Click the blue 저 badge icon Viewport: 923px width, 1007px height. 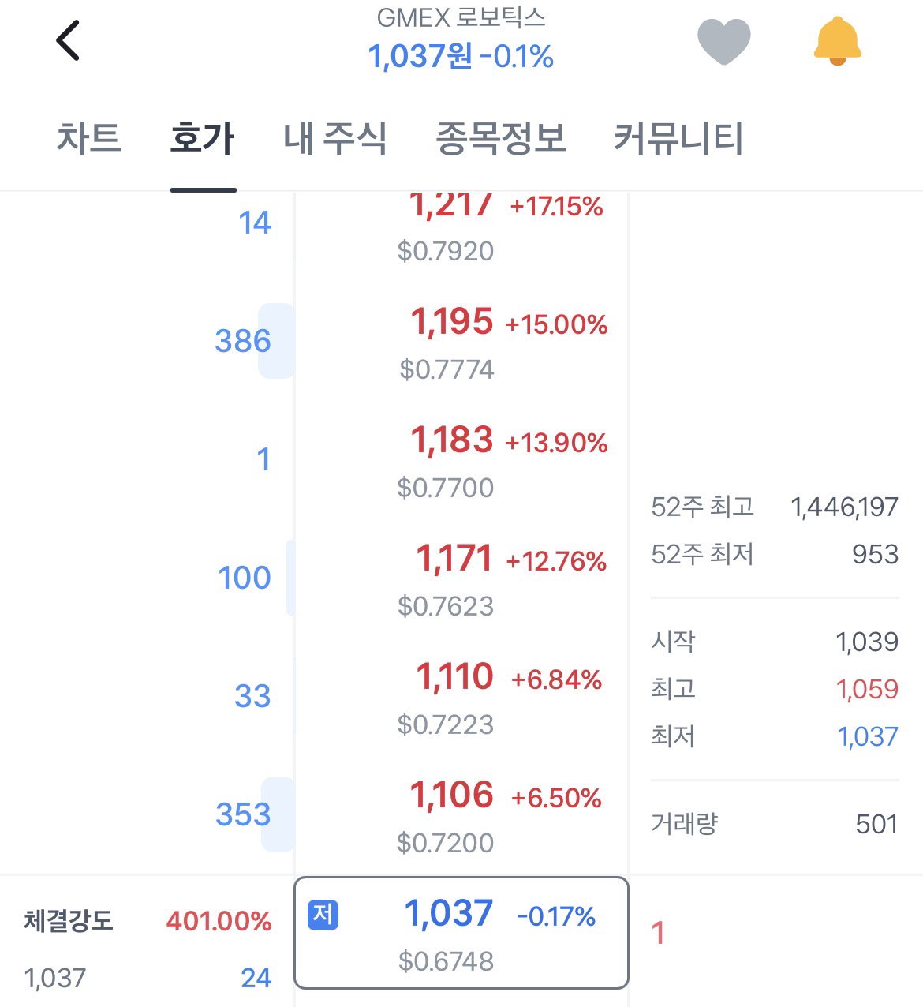(323, 915)
